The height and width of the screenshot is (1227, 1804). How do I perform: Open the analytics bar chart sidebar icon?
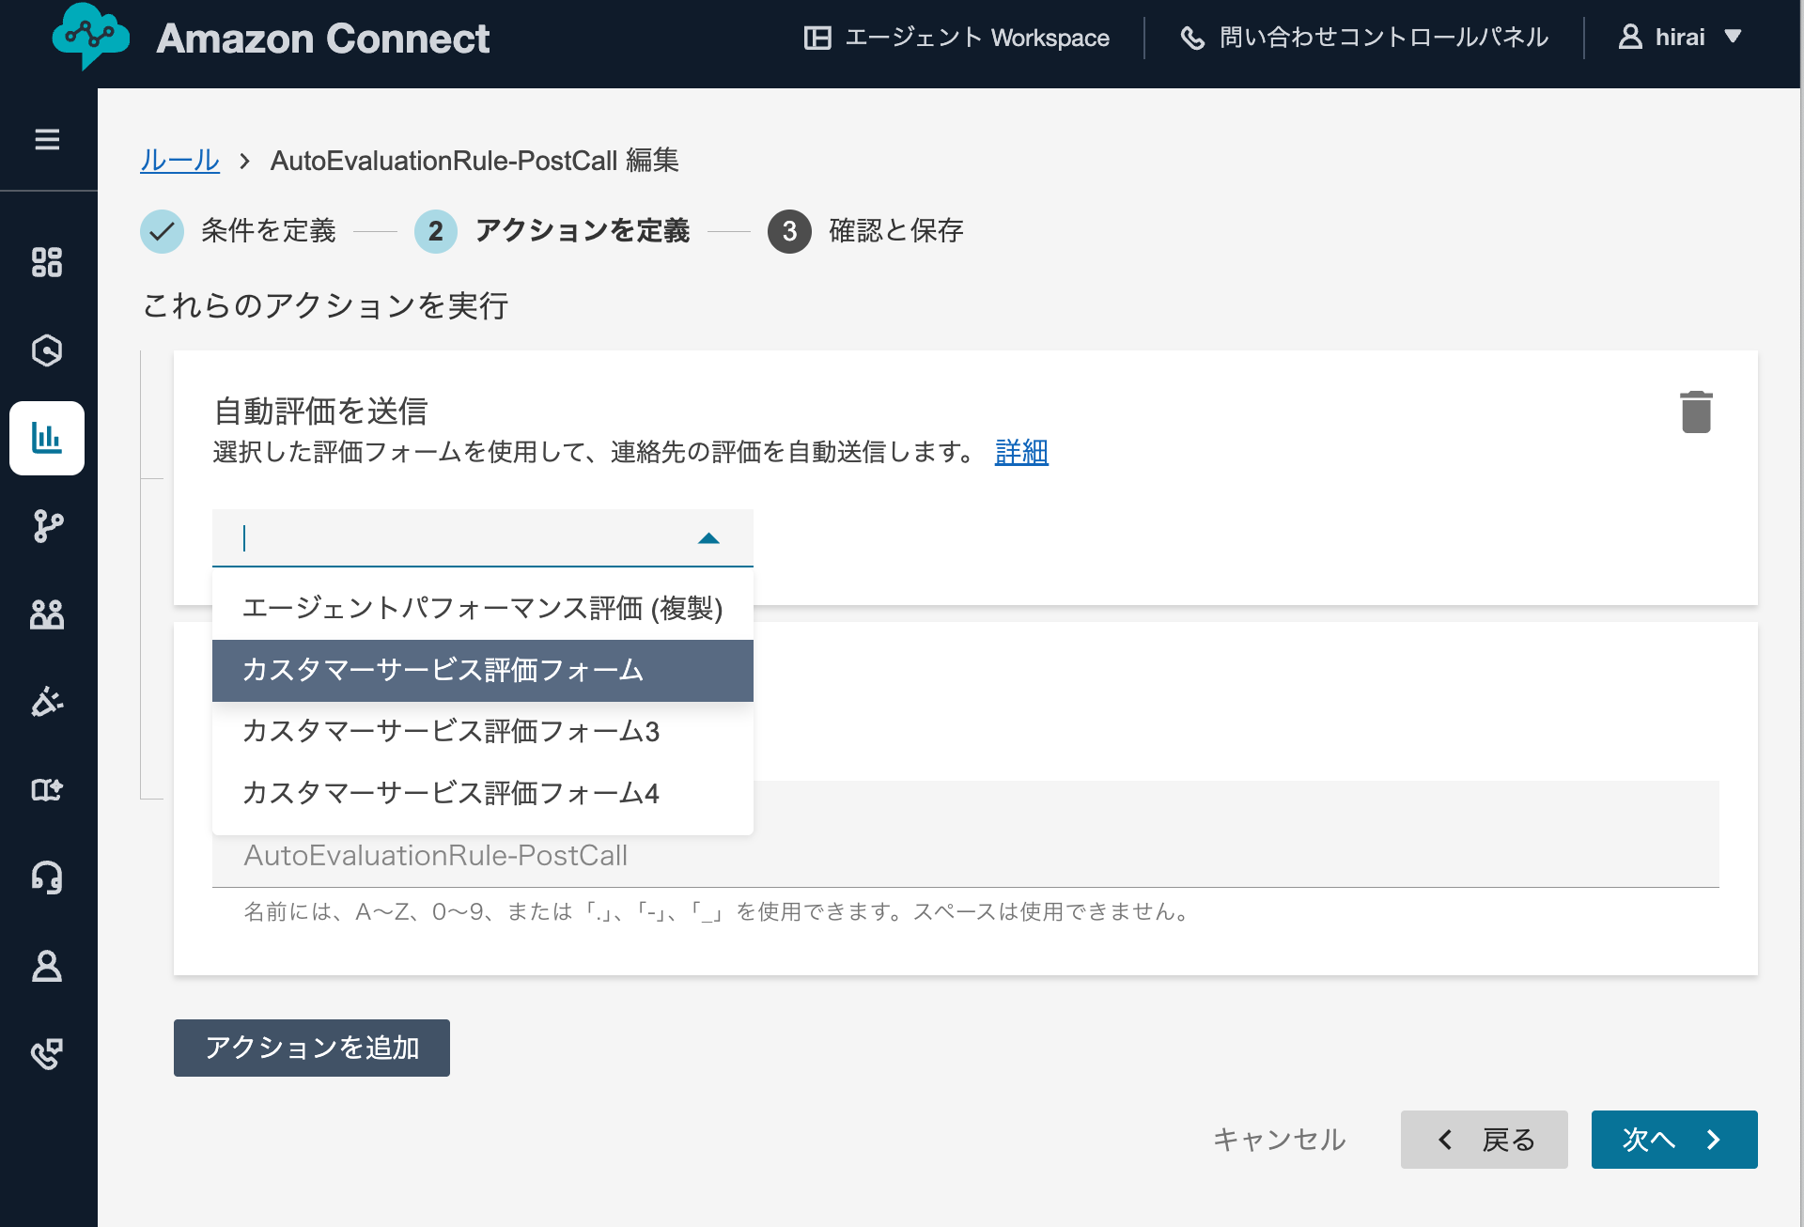pyautogui.click(x=47, y=438)
